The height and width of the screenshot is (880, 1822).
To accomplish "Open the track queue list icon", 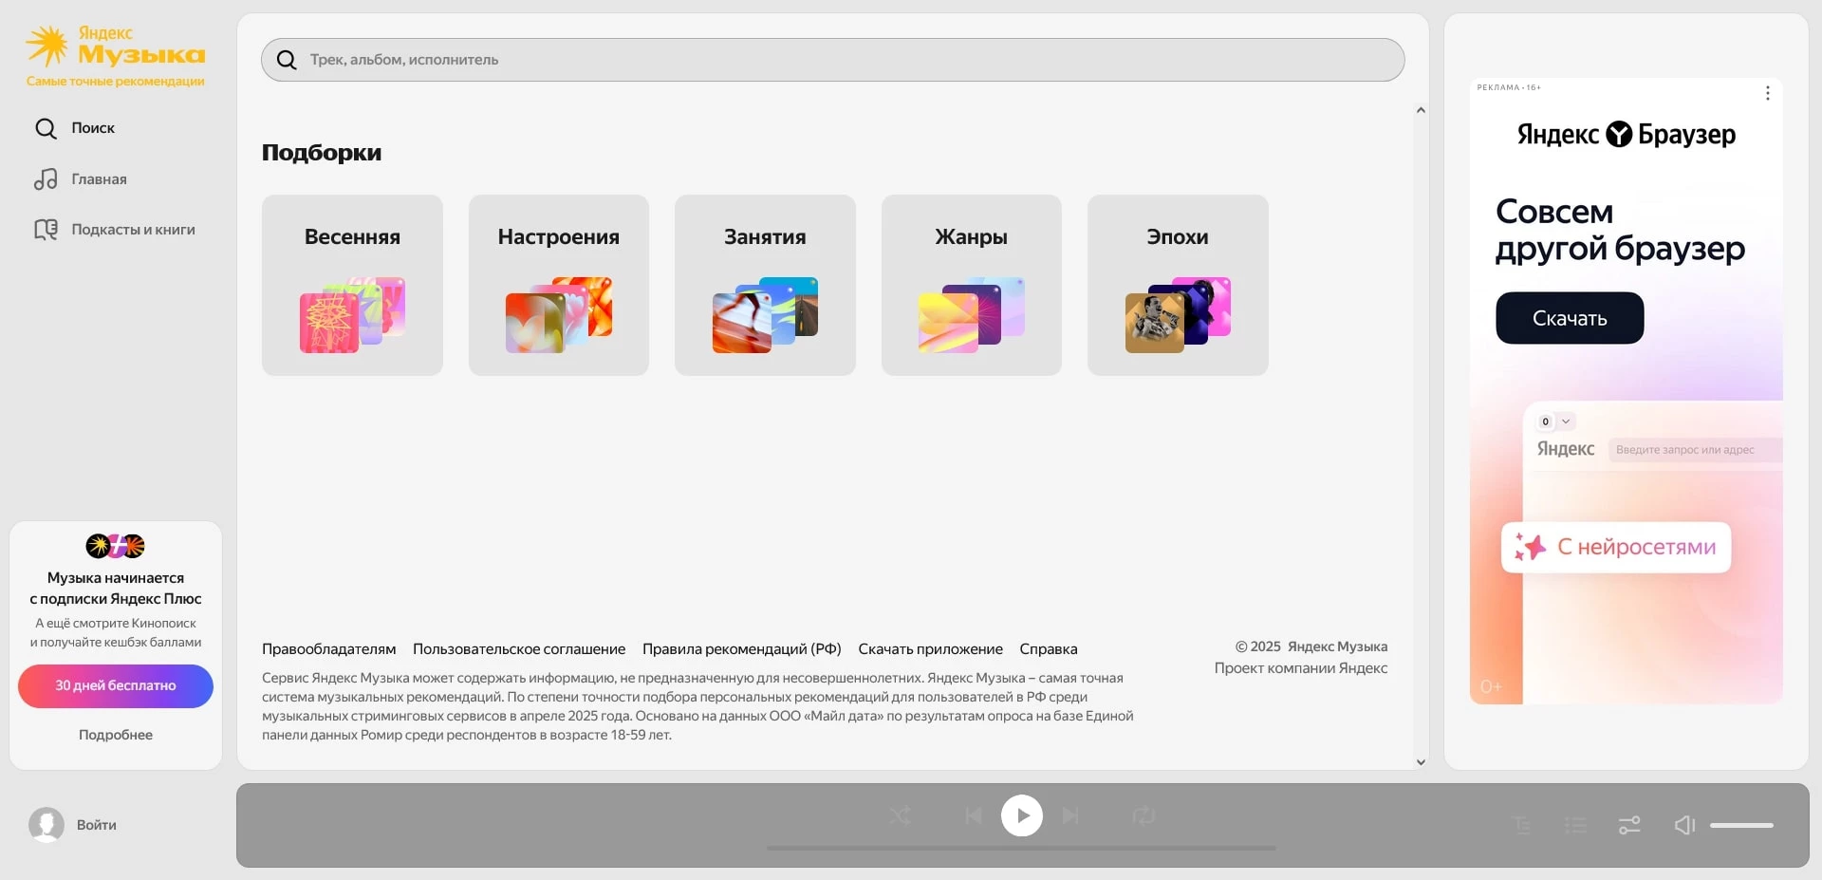I will pos(1575,825).
